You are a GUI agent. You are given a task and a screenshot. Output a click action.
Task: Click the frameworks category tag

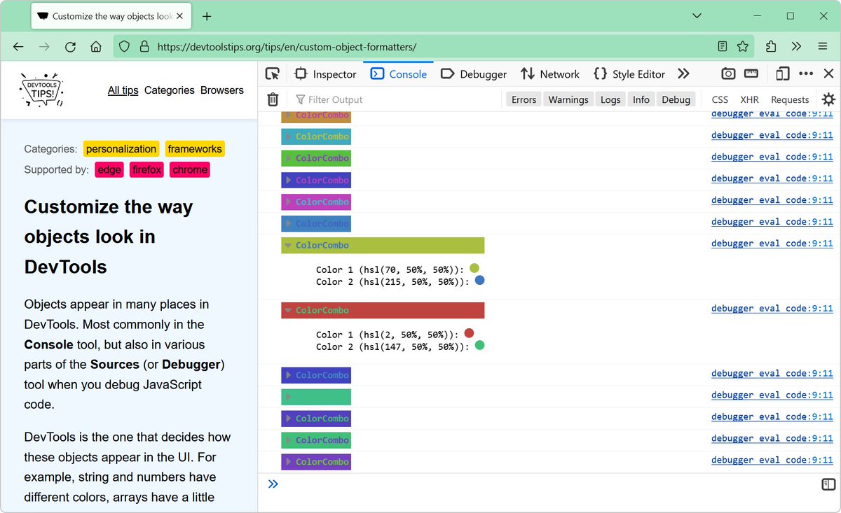[195, 149]
